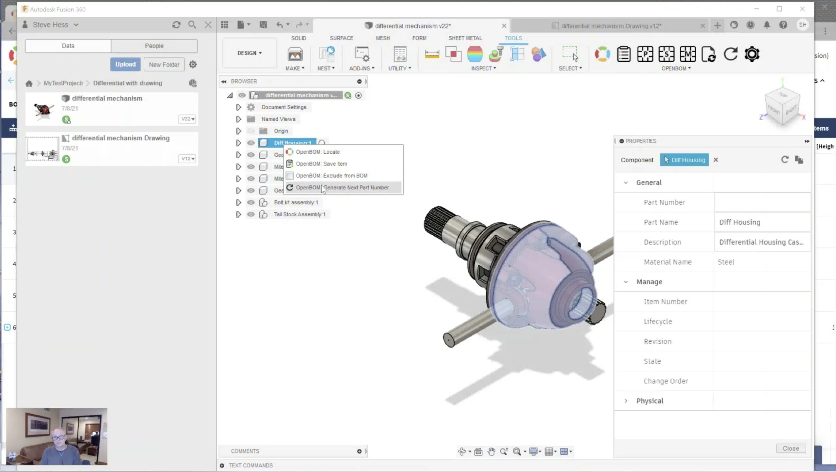Switch to the SOLID tab
This screenshot has width=836, height=472.
[298, 38]
